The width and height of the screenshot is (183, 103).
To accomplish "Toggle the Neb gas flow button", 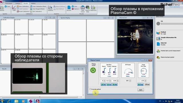I will [115, 84].
